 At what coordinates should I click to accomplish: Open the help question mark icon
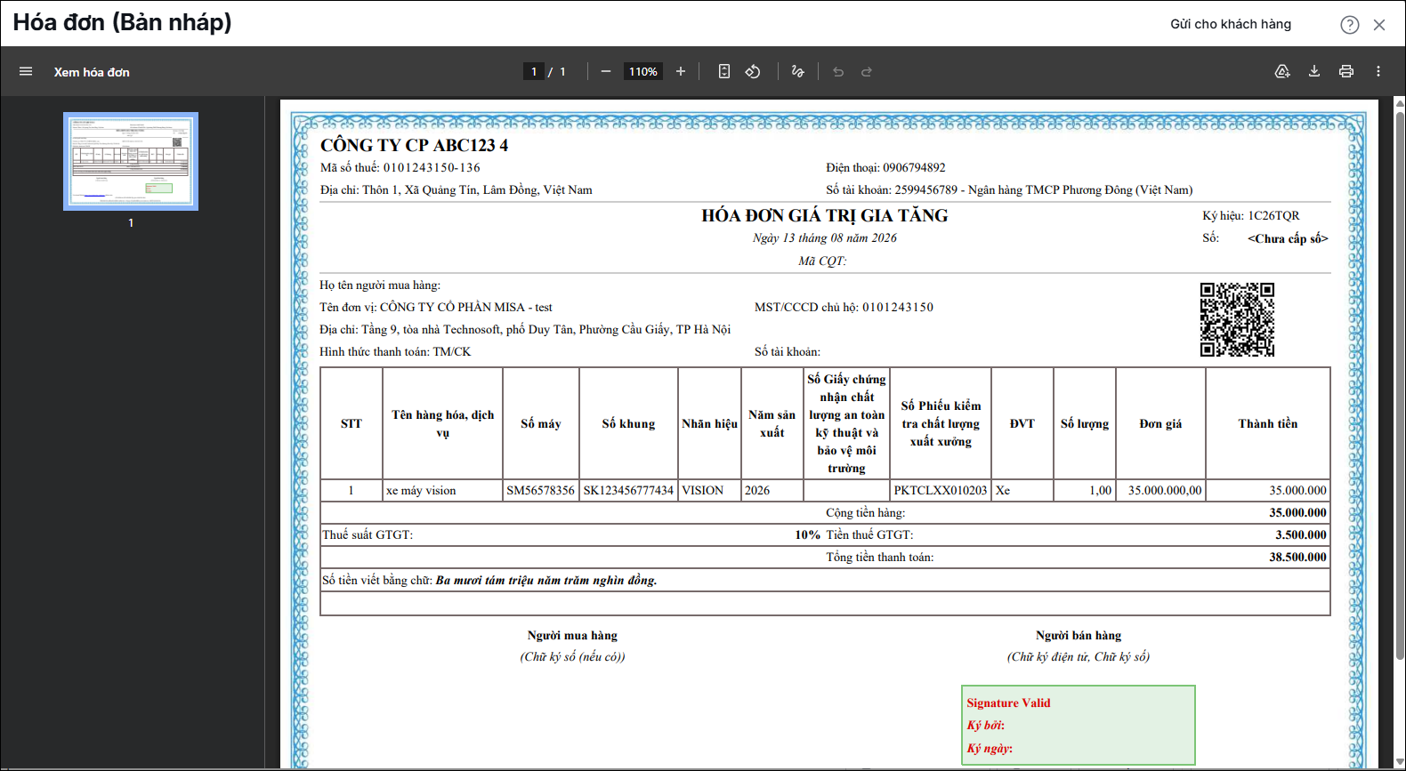[1350, 25]
